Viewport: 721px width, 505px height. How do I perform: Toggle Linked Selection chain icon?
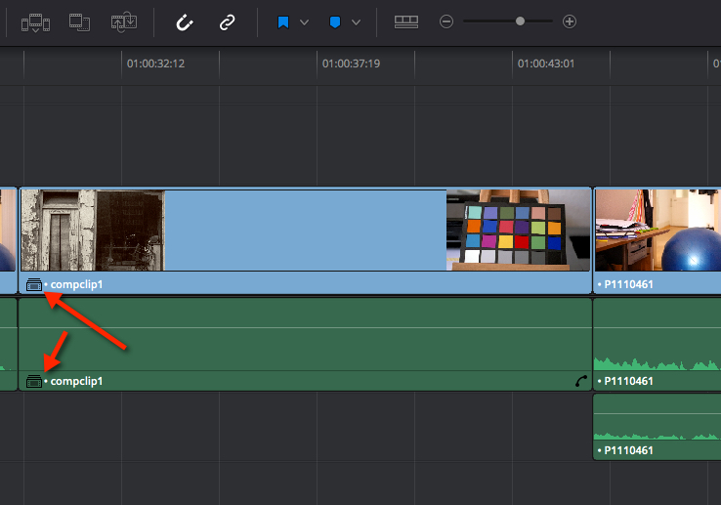click(x=228, y=21)
